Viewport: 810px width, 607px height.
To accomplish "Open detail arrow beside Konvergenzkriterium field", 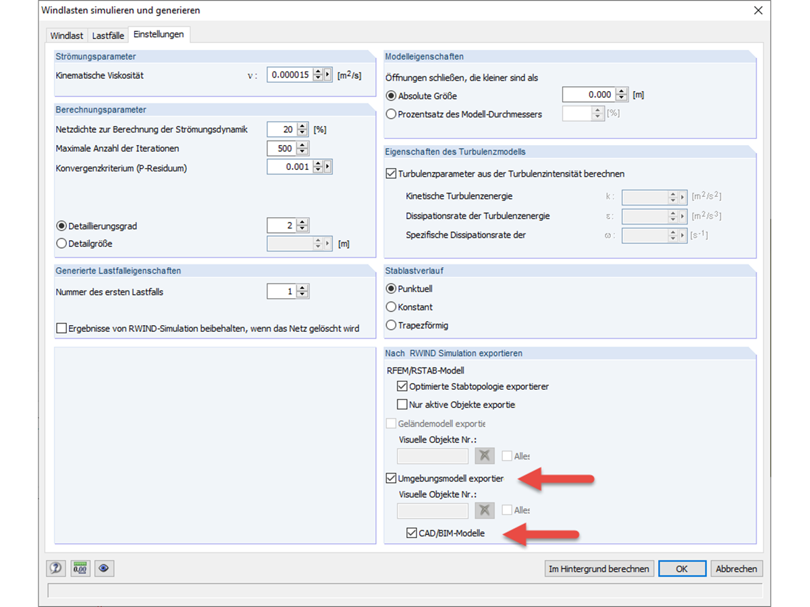I will pyautogui.click(x=328, y=167).
